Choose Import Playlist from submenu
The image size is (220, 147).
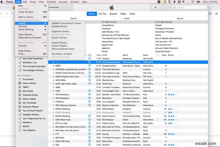tap(66, 43)
